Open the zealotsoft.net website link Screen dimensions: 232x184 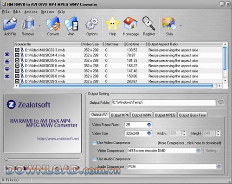coord(58,139)
